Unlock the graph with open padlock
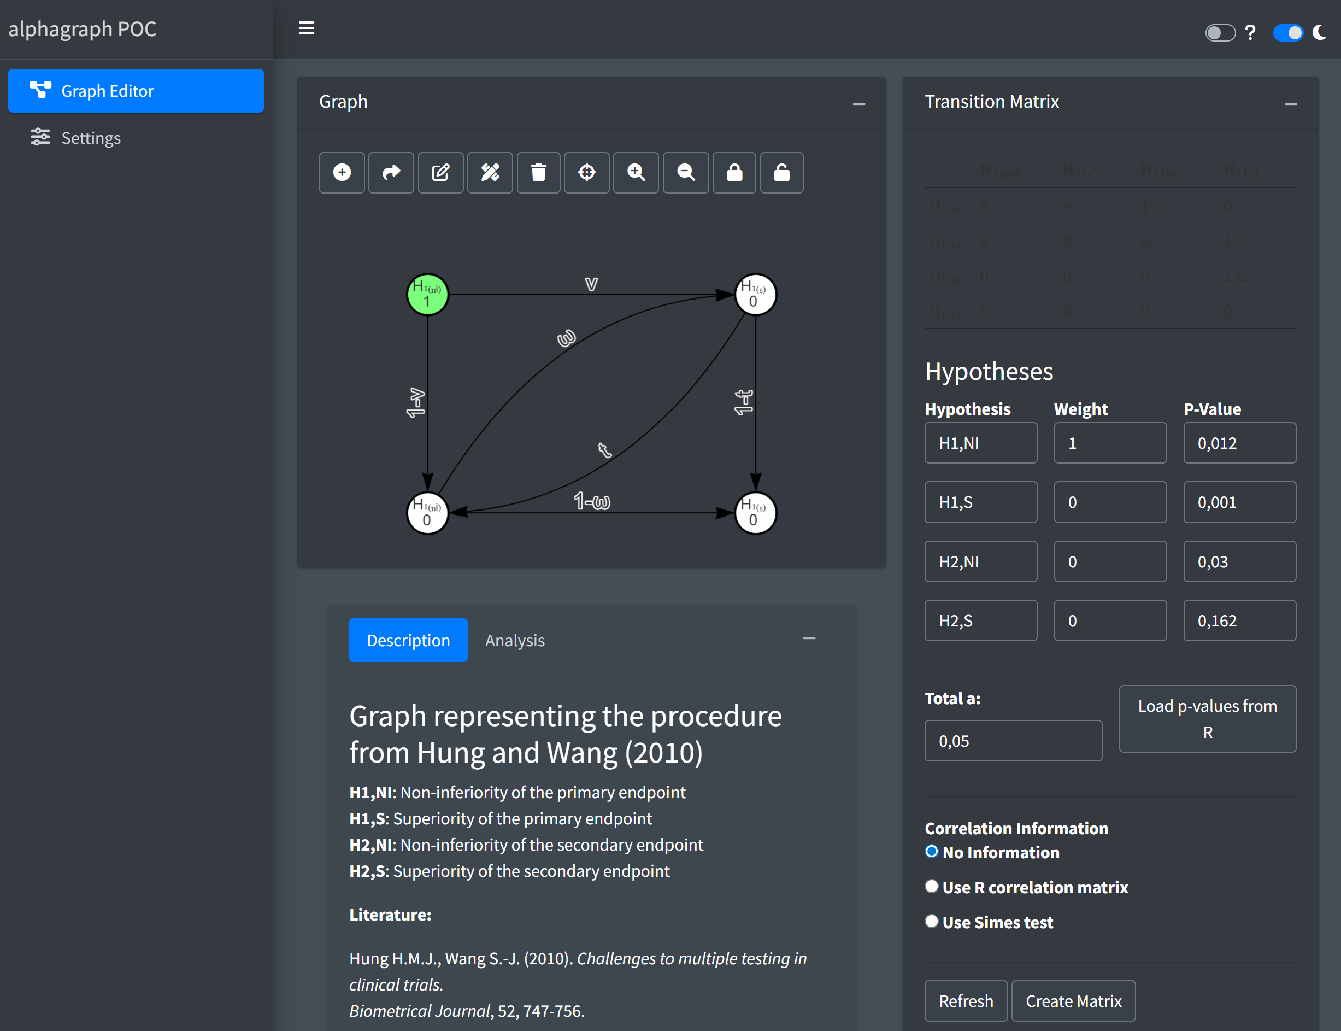Screen dimensions: 1341x1031 tap(781, 172)
